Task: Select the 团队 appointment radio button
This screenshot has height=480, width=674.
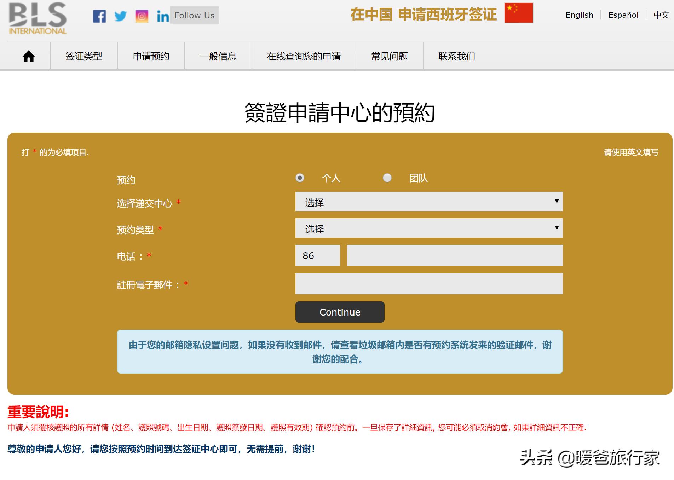Action: pyautogui.click(x=387, y=179)
